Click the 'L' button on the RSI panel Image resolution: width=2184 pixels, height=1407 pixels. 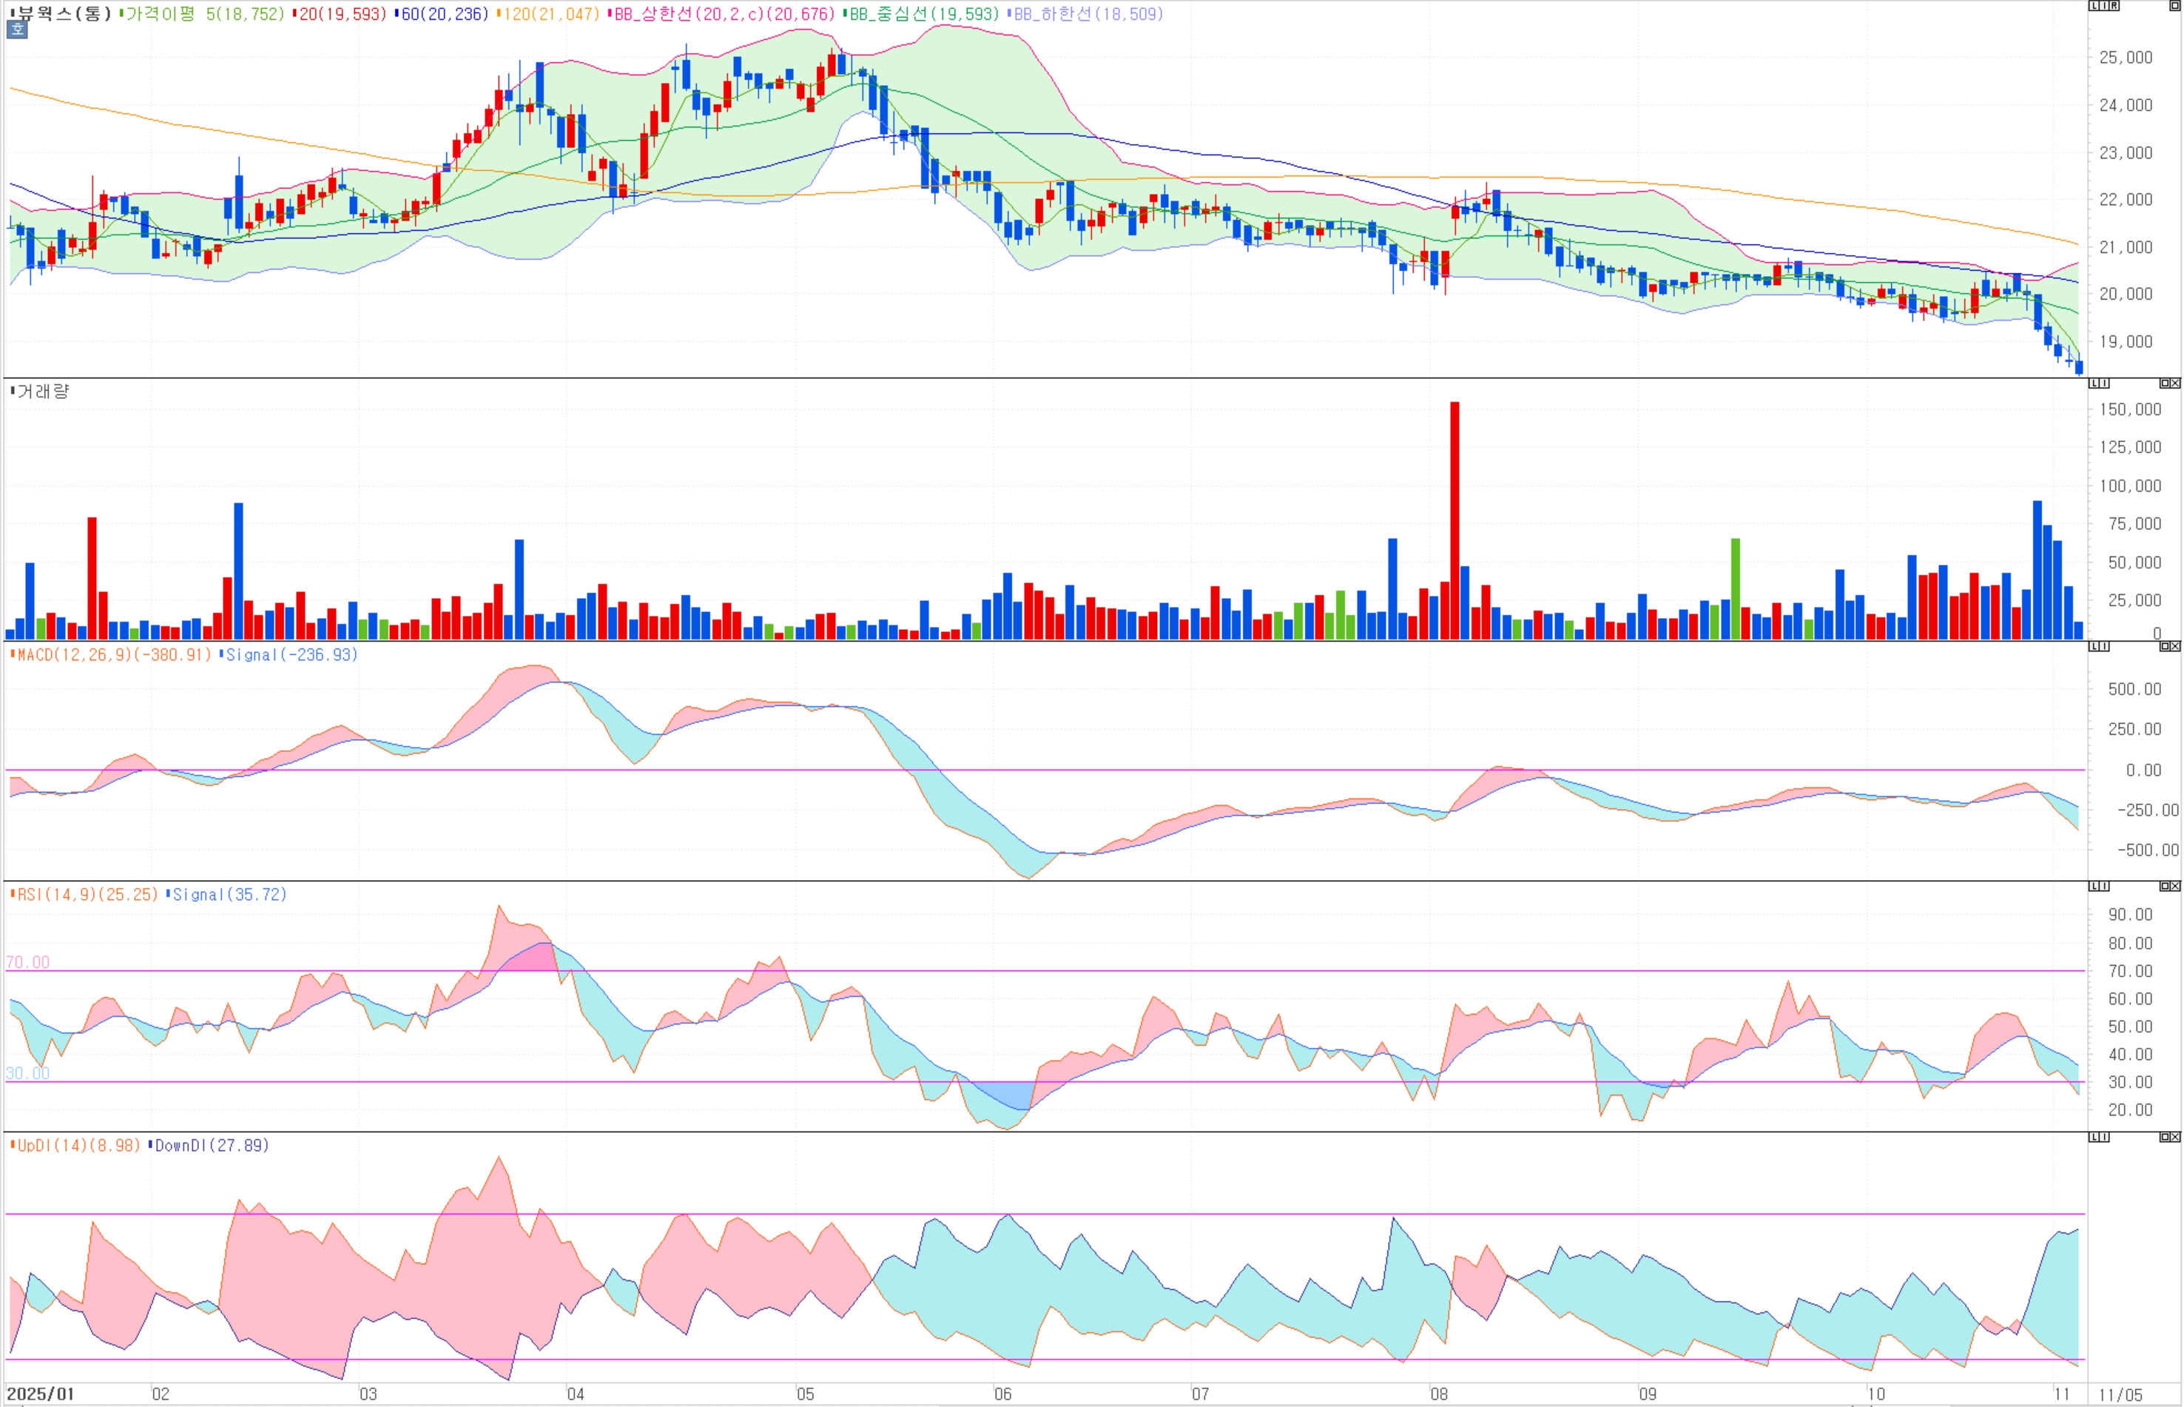2094,886
